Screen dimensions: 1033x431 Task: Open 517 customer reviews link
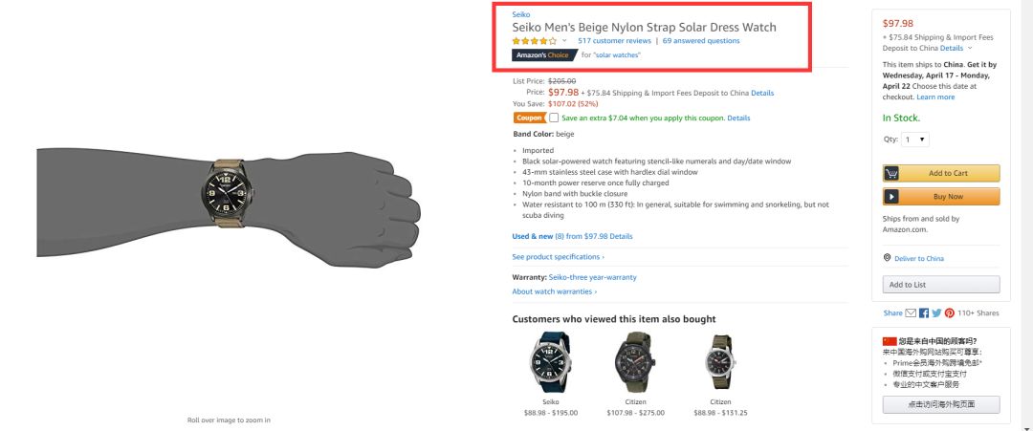[614, 41]
